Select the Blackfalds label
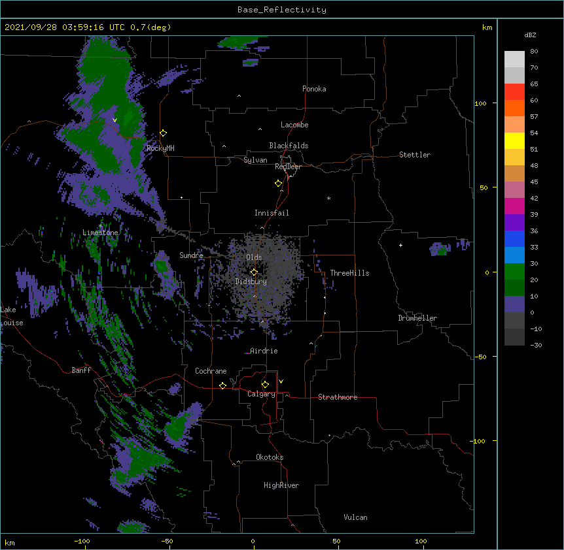 289,146
